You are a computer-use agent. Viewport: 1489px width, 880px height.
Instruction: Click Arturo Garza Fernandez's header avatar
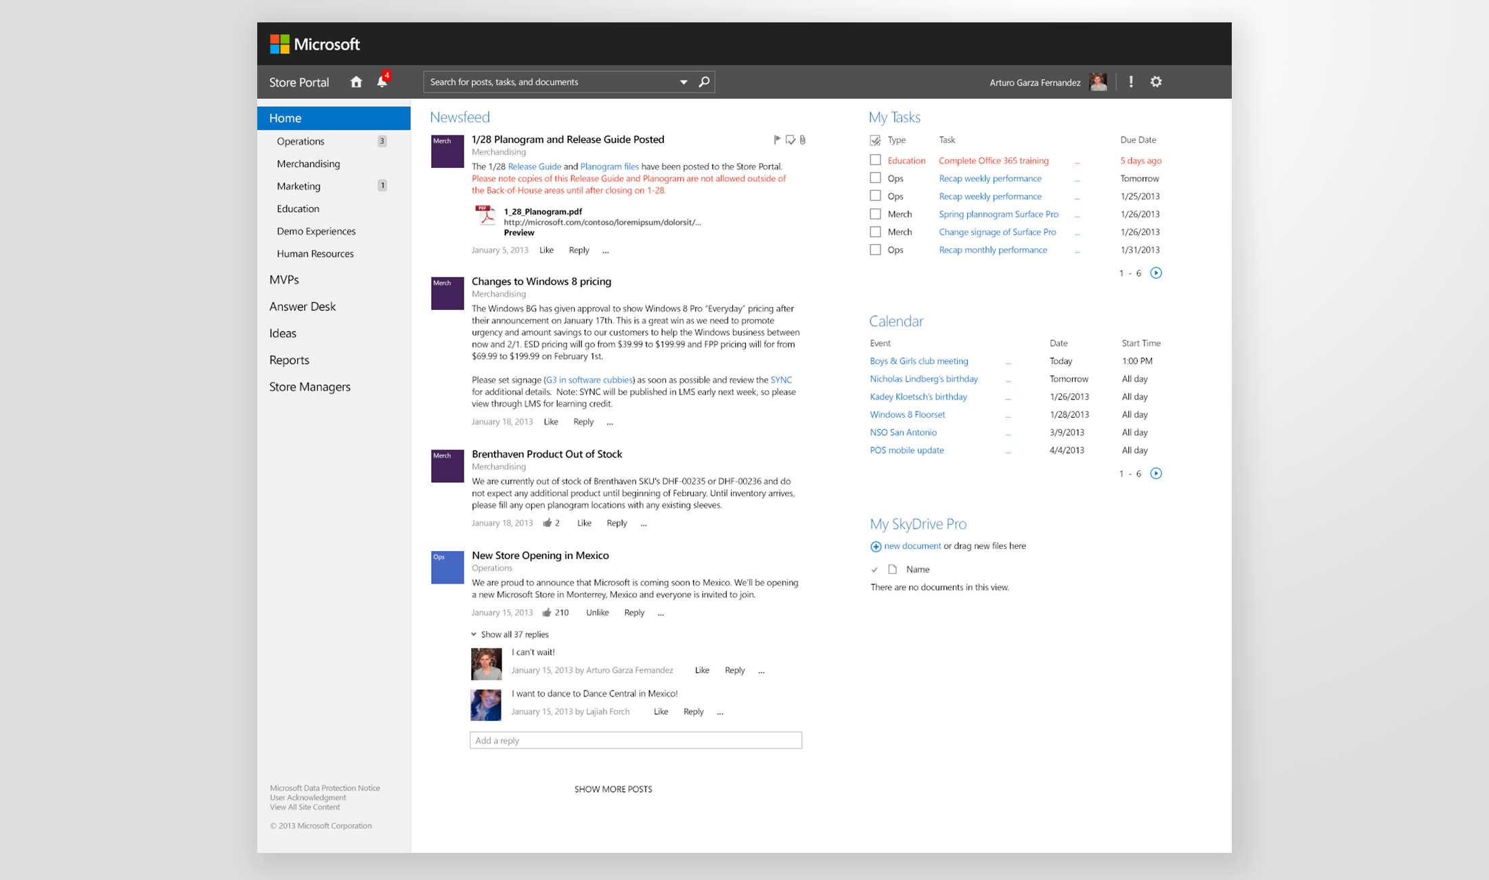tap(1098, 82)
